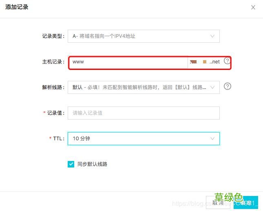Click the 添加记录 dialog title

tap(17, 7)
